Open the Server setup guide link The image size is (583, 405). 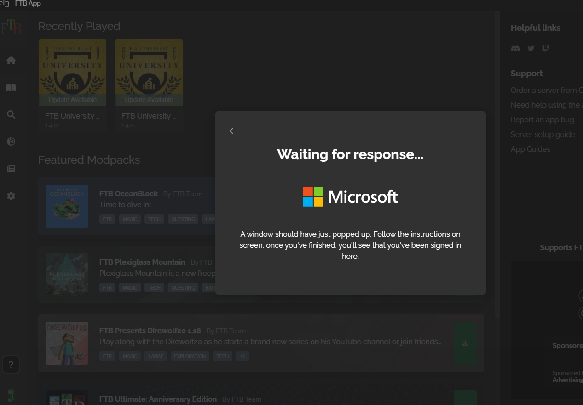pyautogui.click(x=543, y=134)
